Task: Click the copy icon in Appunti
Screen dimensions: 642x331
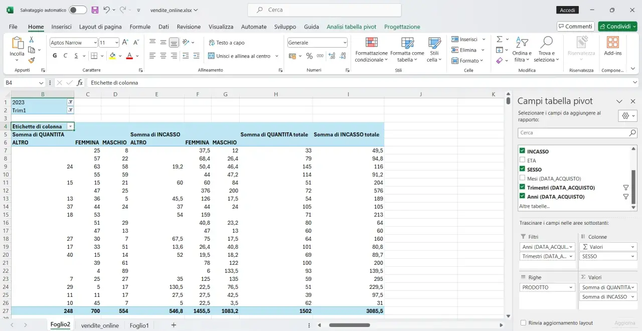Action: tap(32, 50)
